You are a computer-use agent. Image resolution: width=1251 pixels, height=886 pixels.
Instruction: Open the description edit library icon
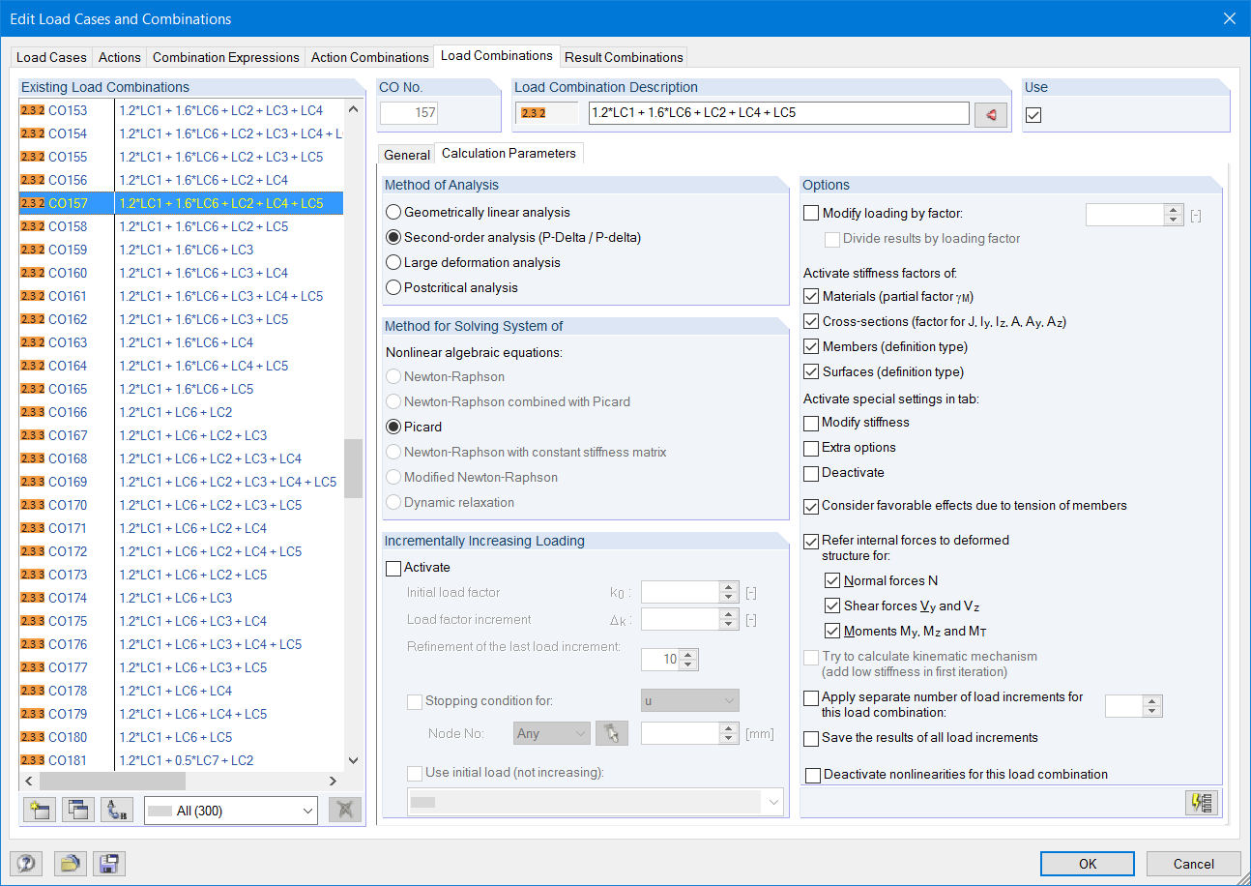[991, 114]
